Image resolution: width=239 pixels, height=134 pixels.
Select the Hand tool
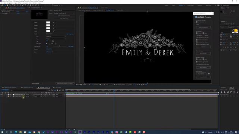pyautogui.click(x=7, y=5)
